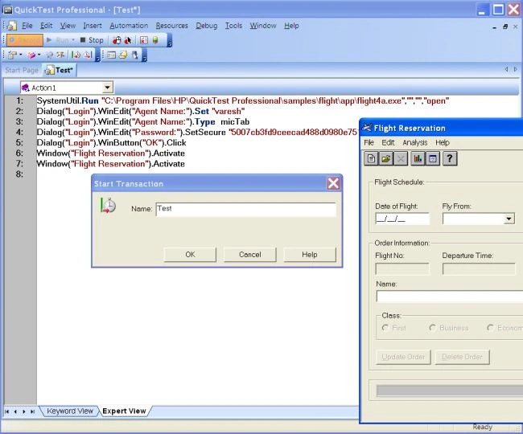This screenshot has height=434, width=523.
Task: Close the Start Transaction dialog
Action: pos(333,183)
